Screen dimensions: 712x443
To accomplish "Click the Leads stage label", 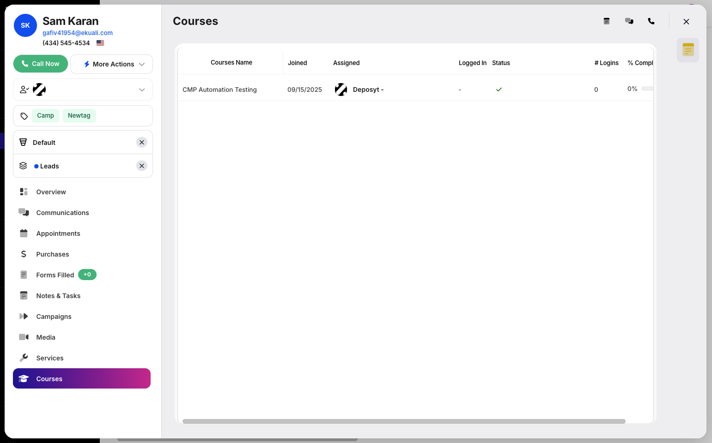I will tap(49, 166).
